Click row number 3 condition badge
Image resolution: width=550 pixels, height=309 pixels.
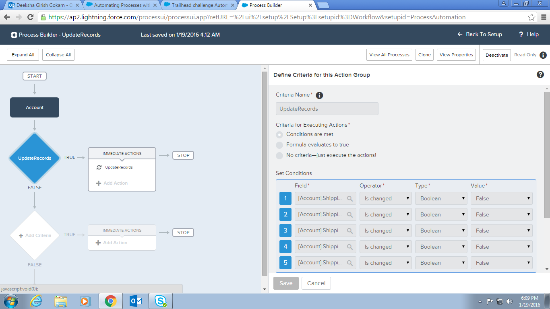pyautogui.click(x=285, y=231)
